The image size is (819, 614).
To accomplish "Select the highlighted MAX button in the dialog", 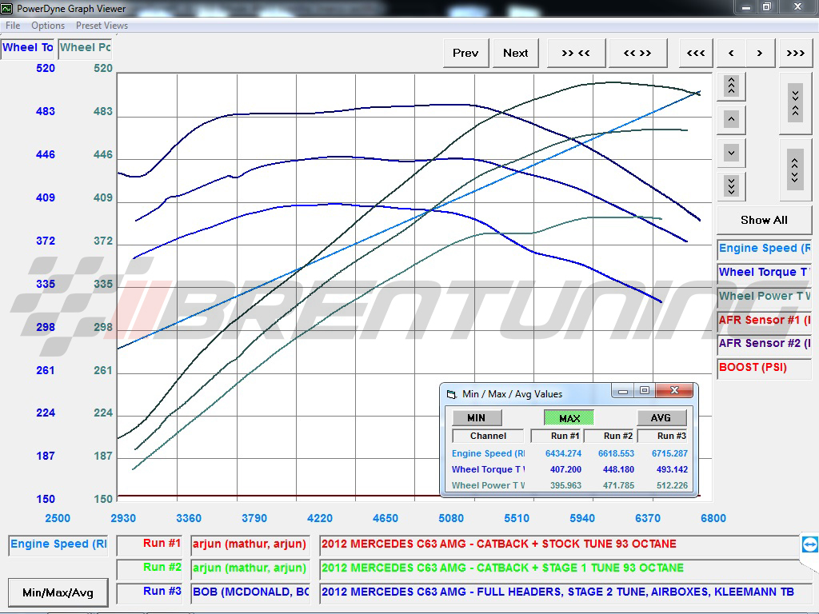I will pyautogui.click(x=569, y=417).
